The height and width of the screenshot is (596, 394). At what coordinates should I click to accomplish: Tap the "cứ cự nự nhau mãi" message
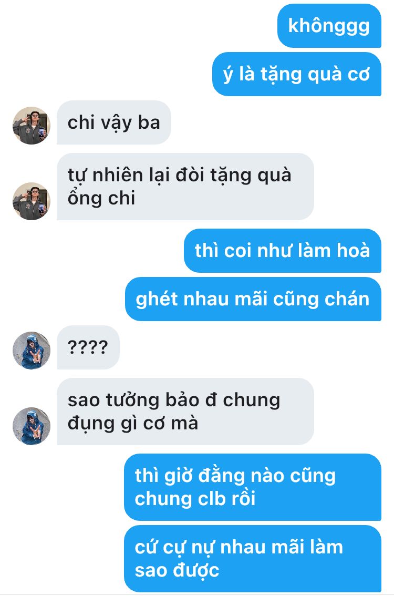pyautogui.click(x=253, y=559)
